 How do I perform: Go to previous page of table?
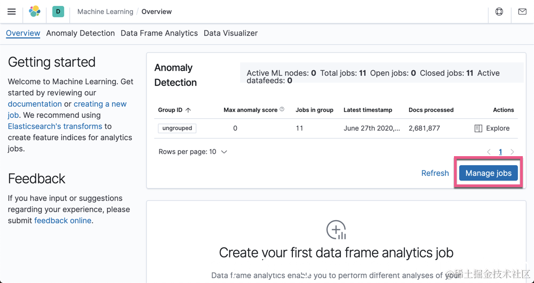coord(489,152)
